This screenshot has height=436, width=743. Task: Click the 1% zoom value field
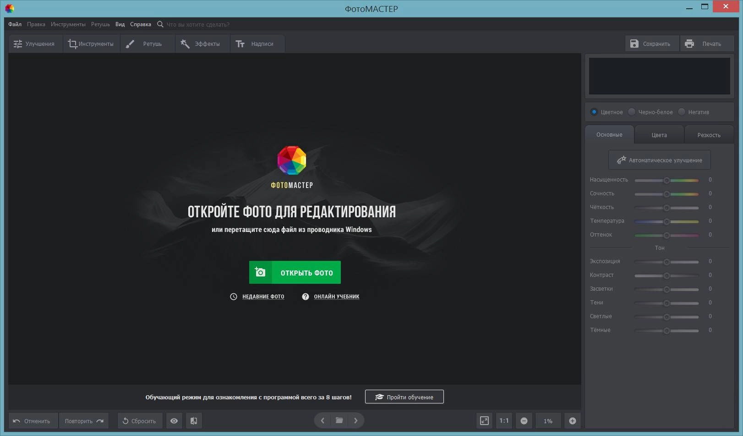pyautogui.click(x=548, y=420)
